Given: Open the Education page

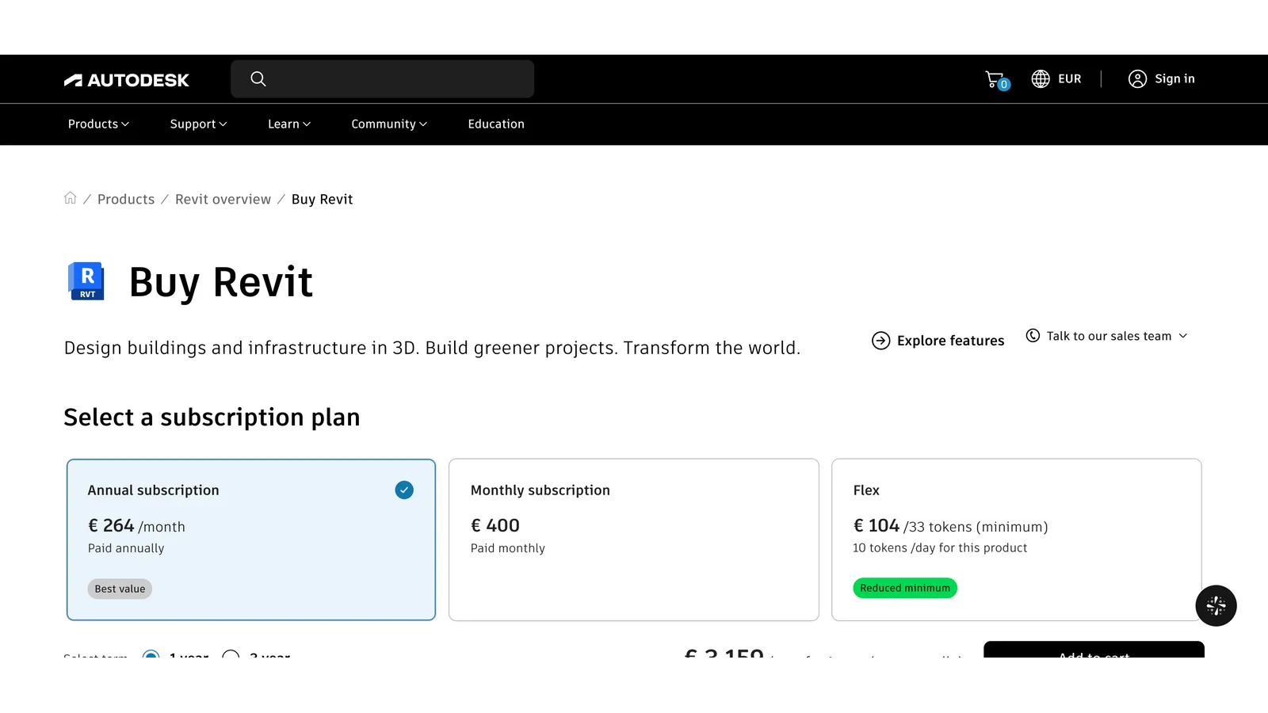Looking at the screenshot, I should [496, 124].
